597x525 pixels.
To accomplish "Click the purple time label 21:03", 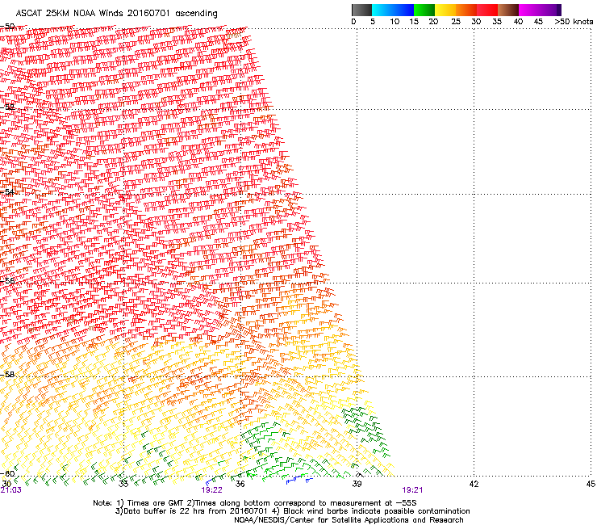I will 11,490.
